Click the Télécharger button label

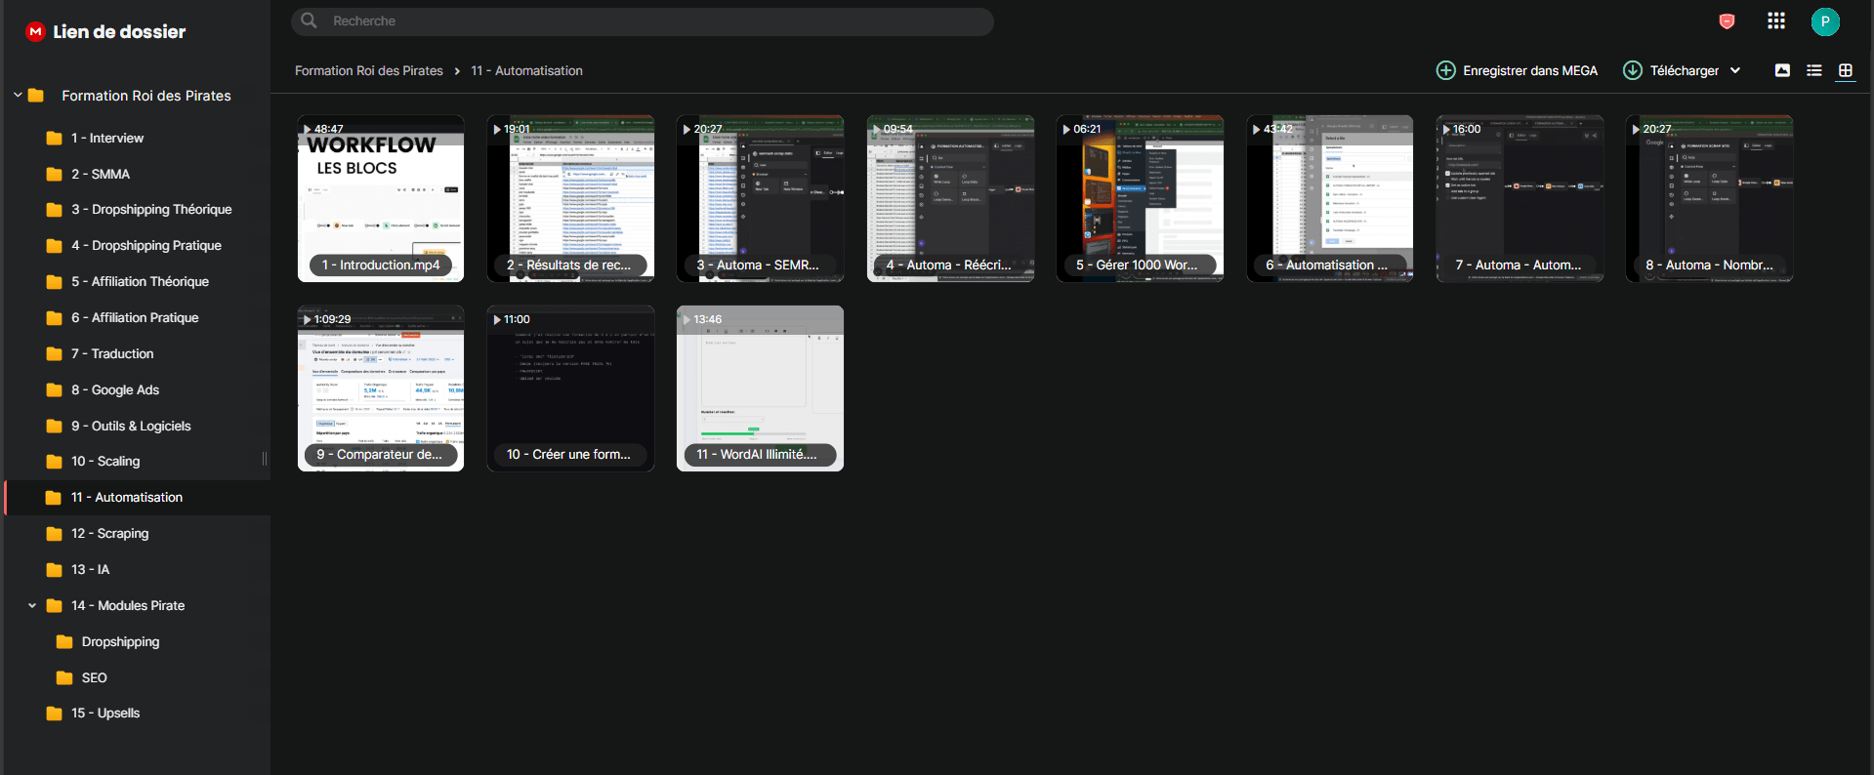tap(1685, 70)
